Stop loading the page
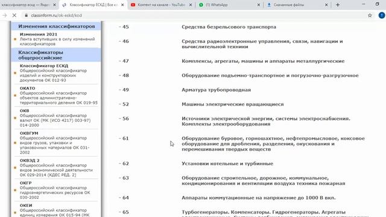This screenshot has height=217, width=386. [14, 15]
